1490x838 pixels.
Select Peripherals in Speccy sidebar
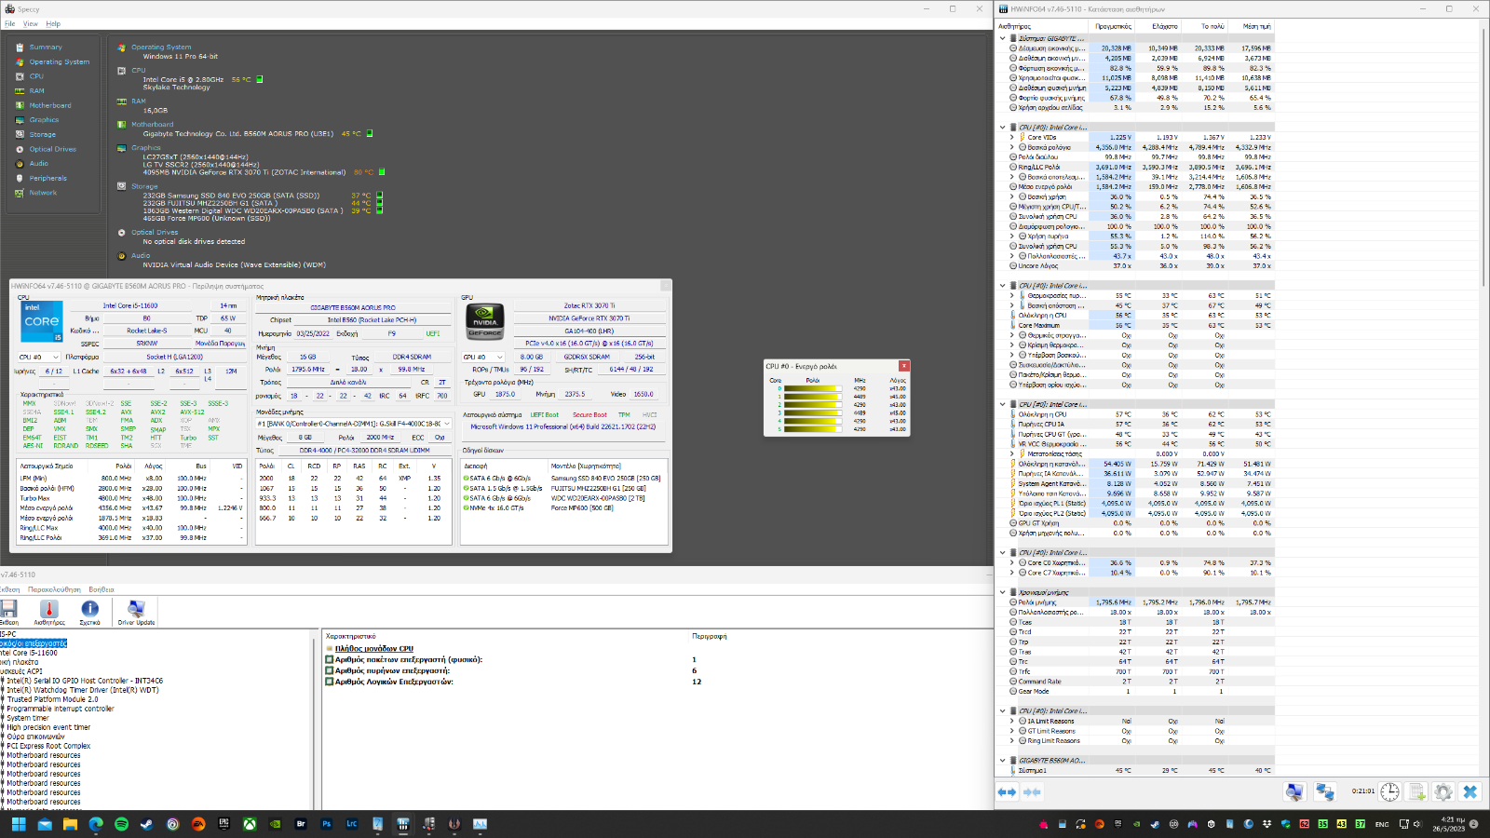47,178
